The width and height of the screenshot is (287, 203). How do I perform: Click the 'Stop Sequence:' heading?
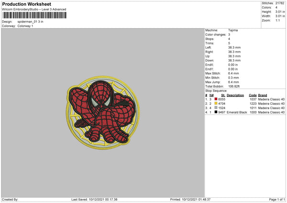(216, 90)
